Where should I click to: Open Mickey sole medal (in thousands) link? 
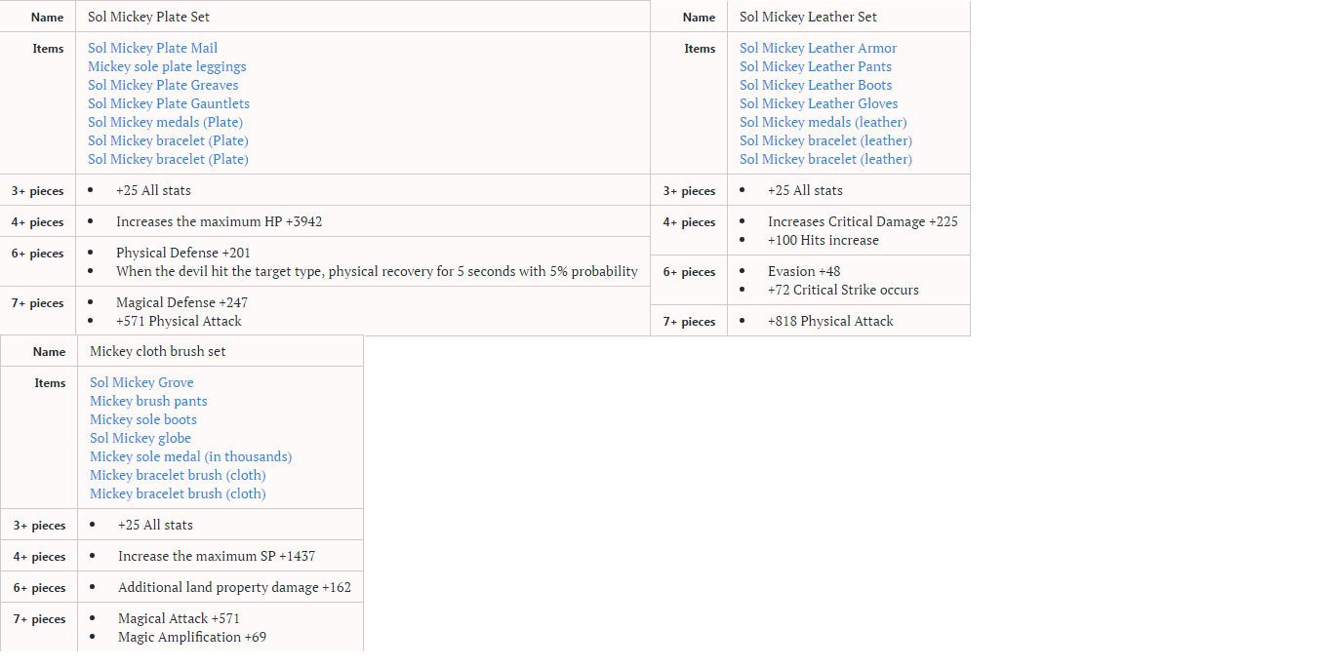(x=190, y=456)
